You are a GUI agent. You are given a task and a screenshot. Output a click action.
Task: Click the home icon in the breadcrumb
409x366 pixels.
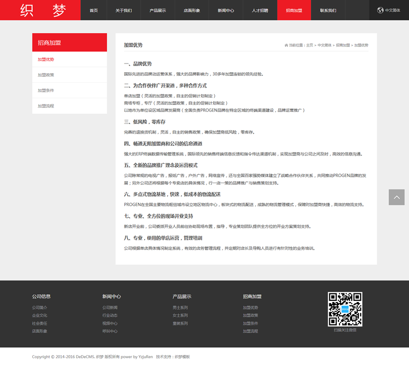pos(286,46)
